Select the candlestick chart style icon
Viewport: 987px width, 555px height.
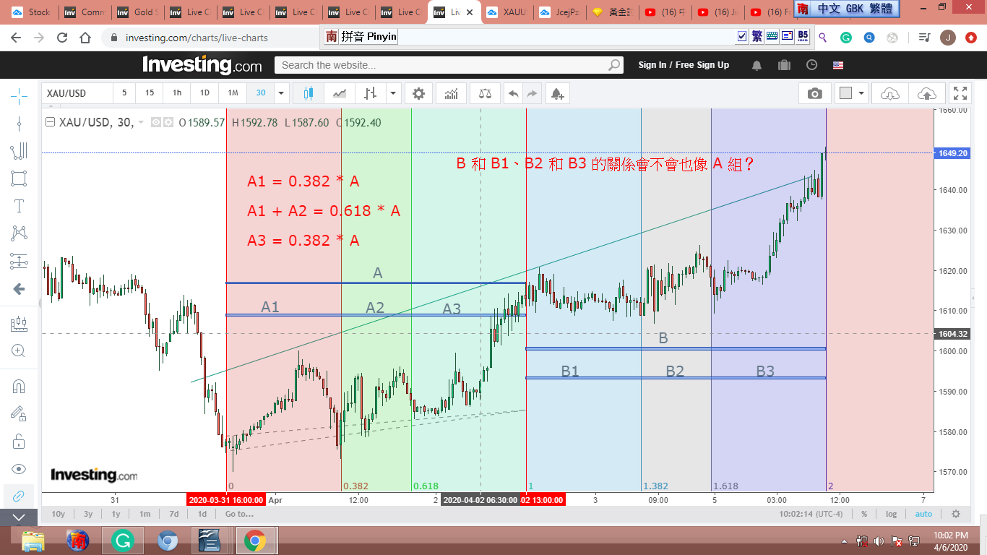point(309,93)
